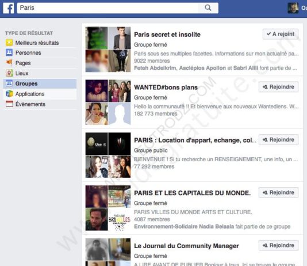Join Le Journal du Community Manager
Image resolution: width=307 pixels, height=266 pixels.
[278, 245]
